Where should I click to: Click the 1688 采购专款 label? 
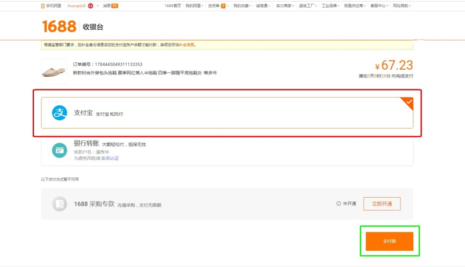(x=94, y=204)
